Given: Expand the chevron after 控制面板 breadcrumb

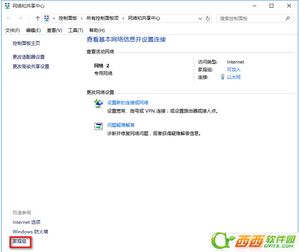Looking at the screenshot, I should coord(82,18).
